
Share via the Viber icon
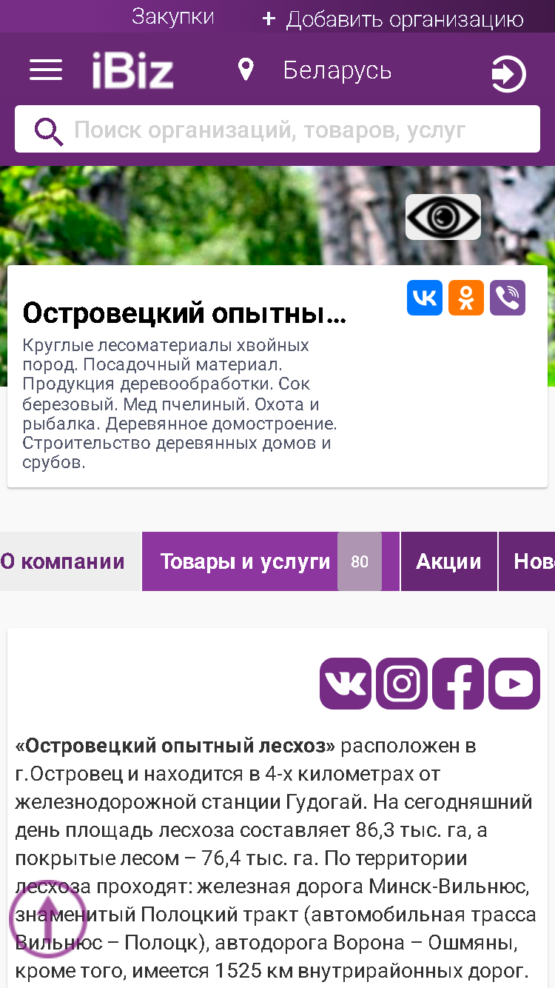click(508, 298)
